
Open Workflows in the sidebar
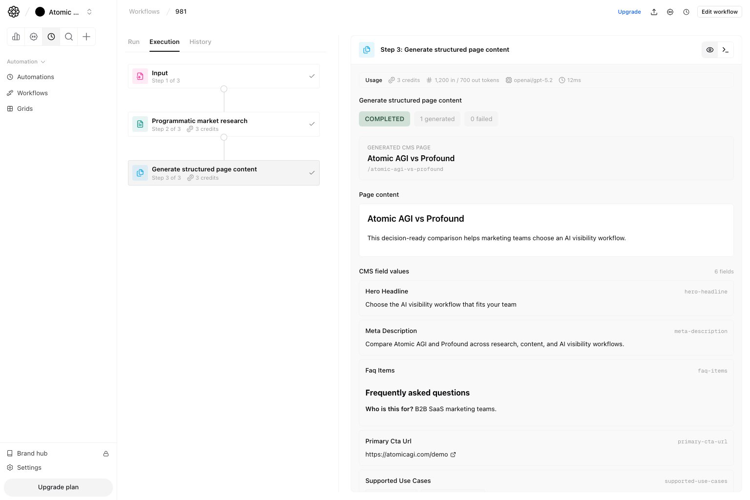click(x=32, y=93)
